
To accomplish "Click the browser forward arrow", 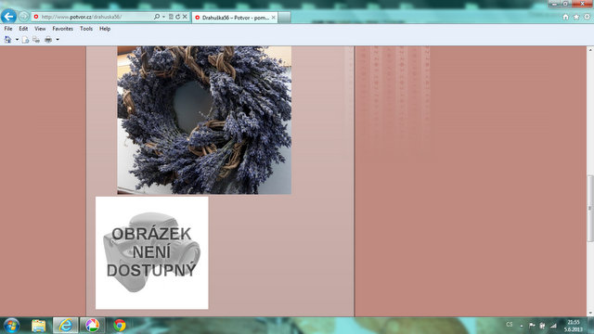I will click(24, 17).
